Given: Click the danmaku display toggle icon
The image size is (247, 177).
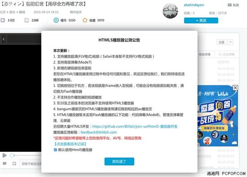Looking at the screenshot, I should coord(14,164).
